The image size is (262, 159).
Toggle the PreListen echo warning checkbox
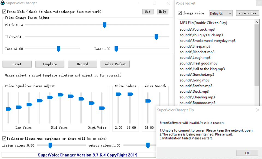(4, 139)
